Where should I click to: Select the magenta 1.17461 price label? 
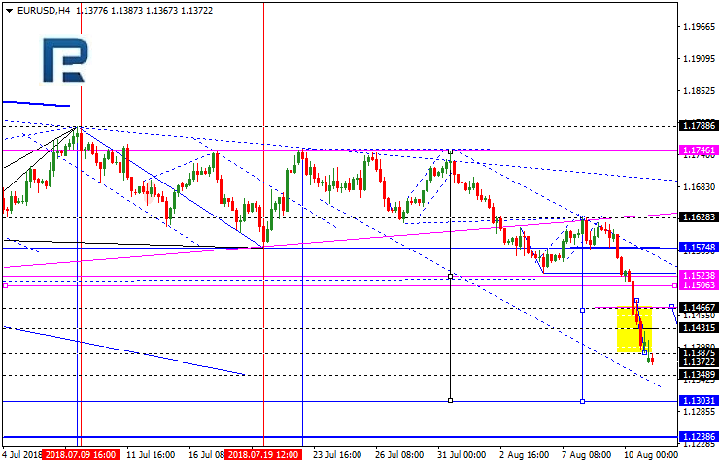point(699,150)
